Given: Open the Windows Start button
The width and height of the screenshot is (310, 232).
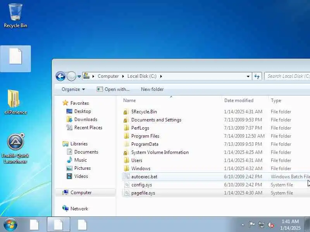Looking at the screenshot, I should [10, 225].
